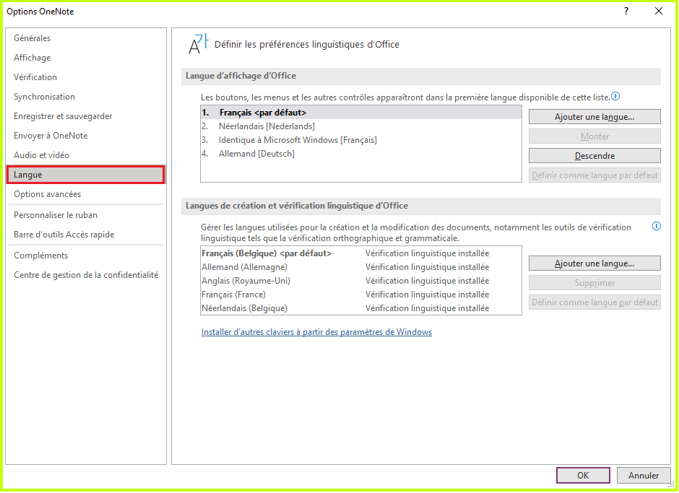Click the info icon beside authoring languages description
Viewport: 679px width, 493px height.
(657, 226)
